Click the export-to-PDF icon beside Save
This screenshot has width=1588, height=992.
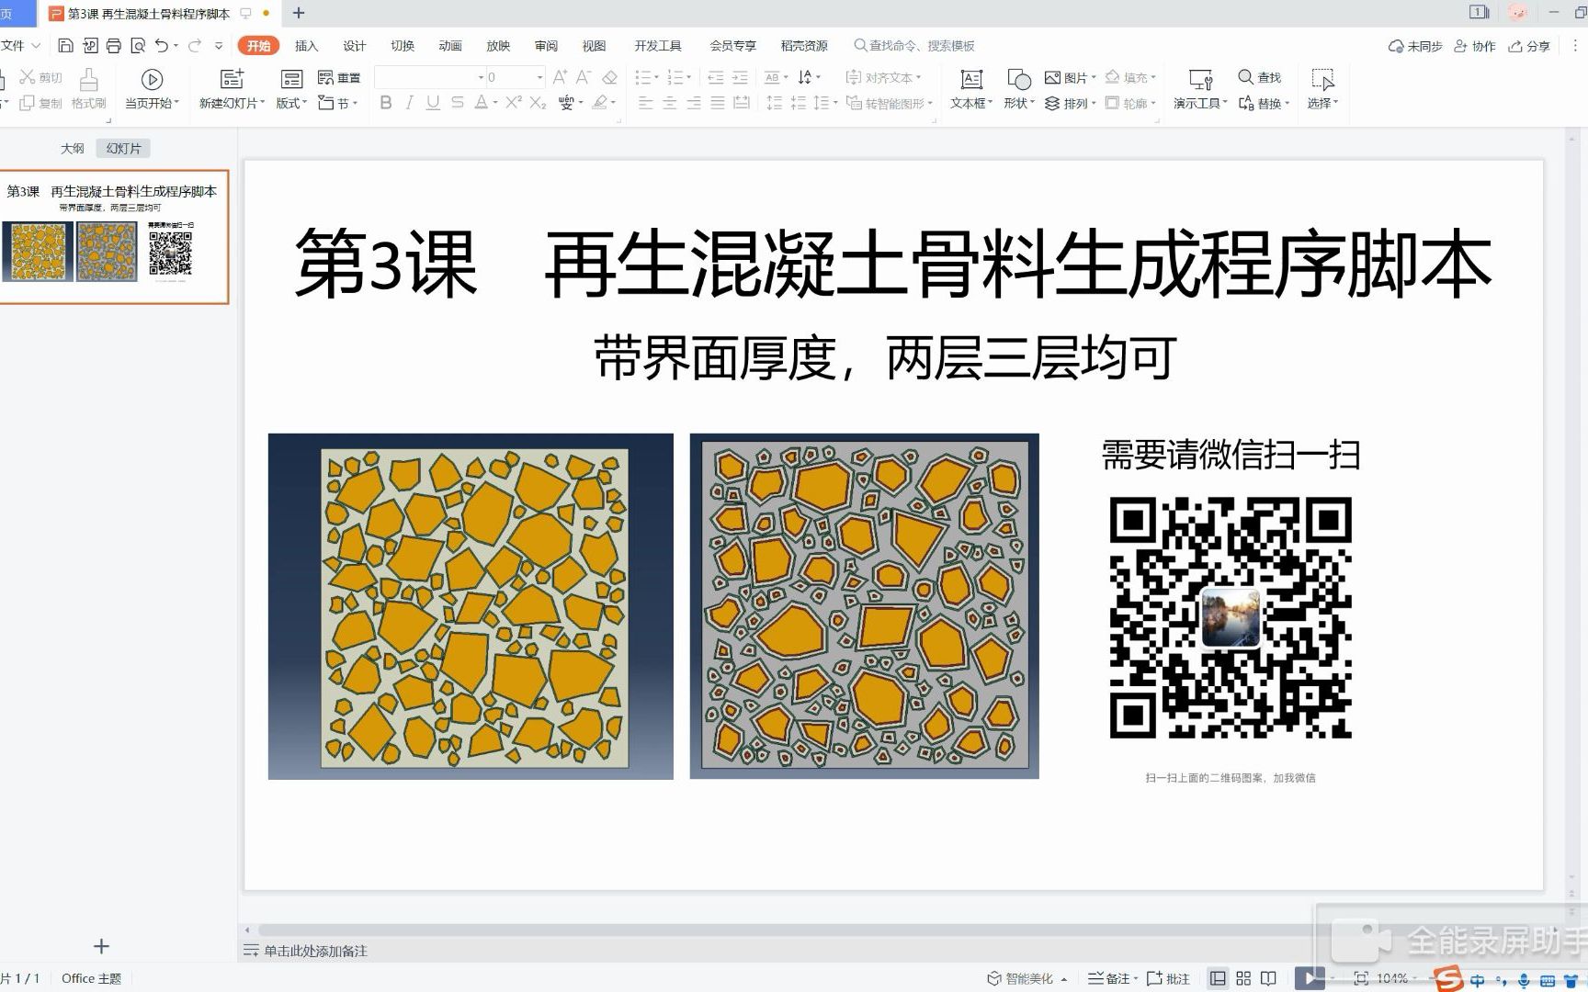pos(90,46)
